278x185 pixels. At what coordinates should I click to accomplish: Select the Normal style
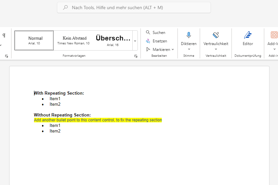point(34,40)
